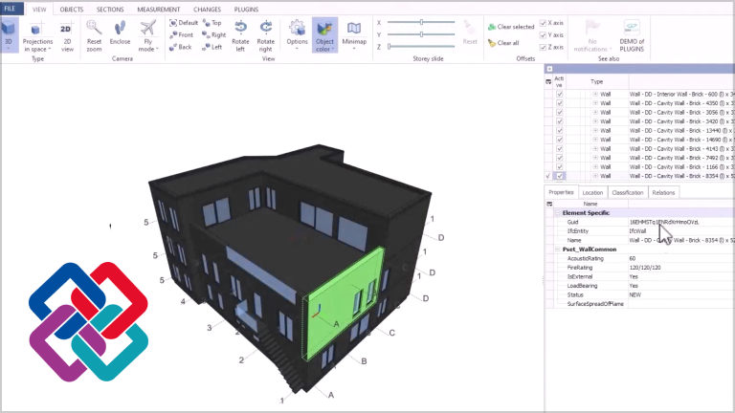Switch to the Classification tab
735x413 pixels.
coord(628,192)
